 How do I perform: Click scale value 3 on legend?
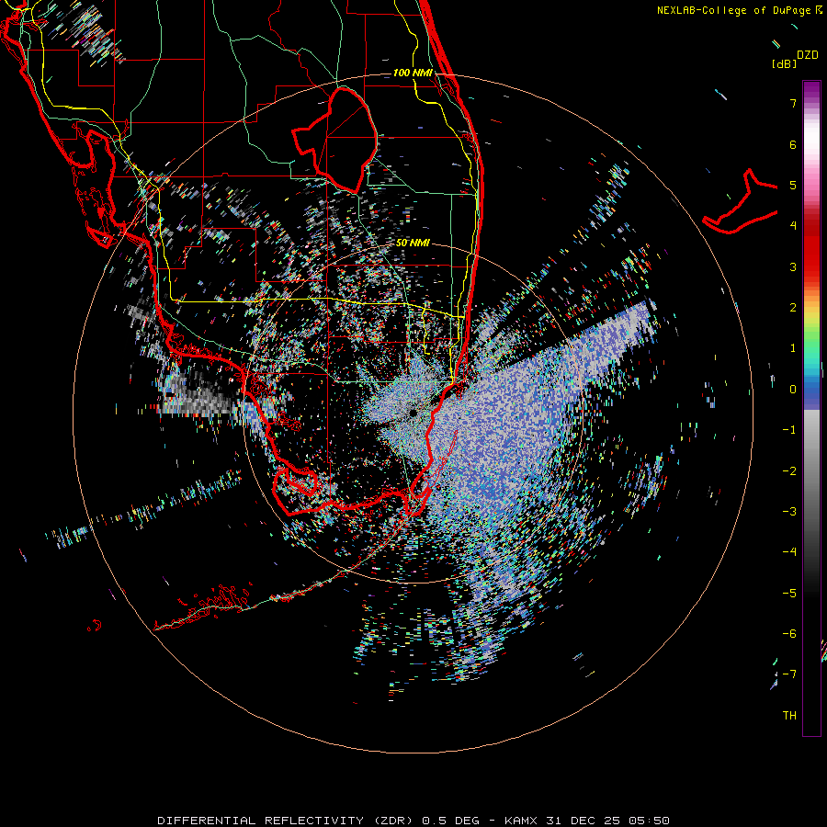tap(793, 266)
